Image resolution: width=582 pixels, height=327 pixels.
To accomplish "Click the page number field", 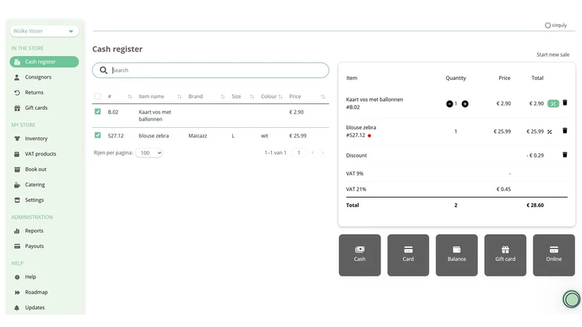I will coord(299,153).
